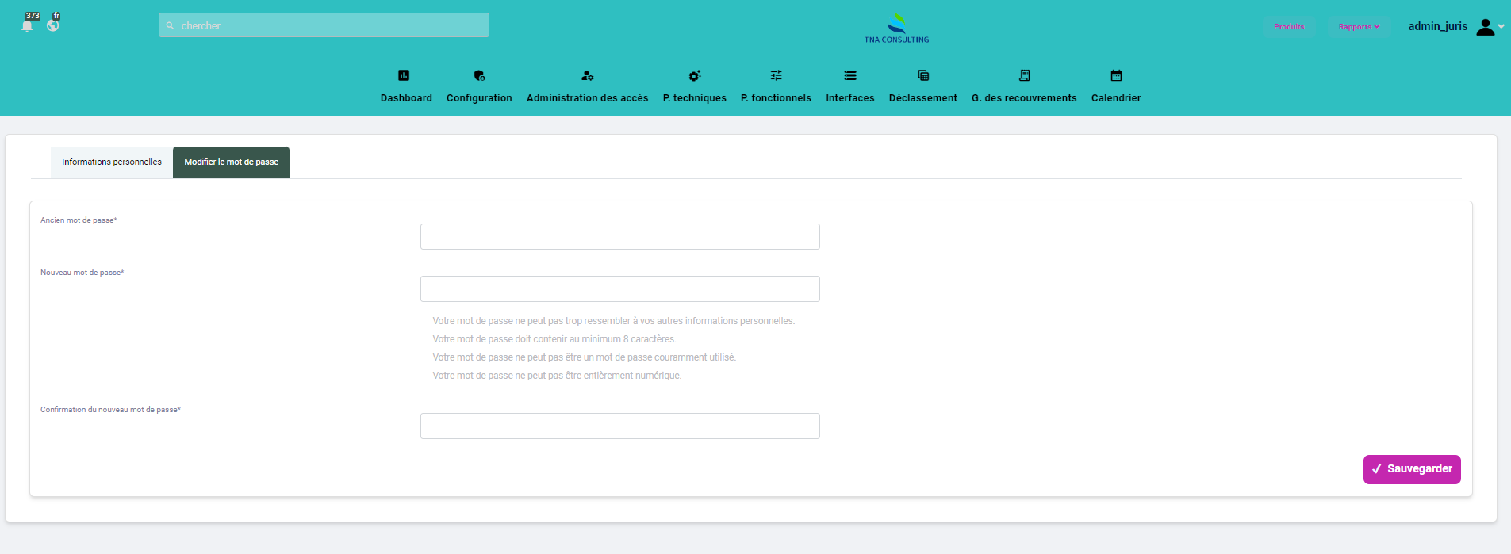Open the language globe icon
1511x554 pixels.
(x=53, y=25)
